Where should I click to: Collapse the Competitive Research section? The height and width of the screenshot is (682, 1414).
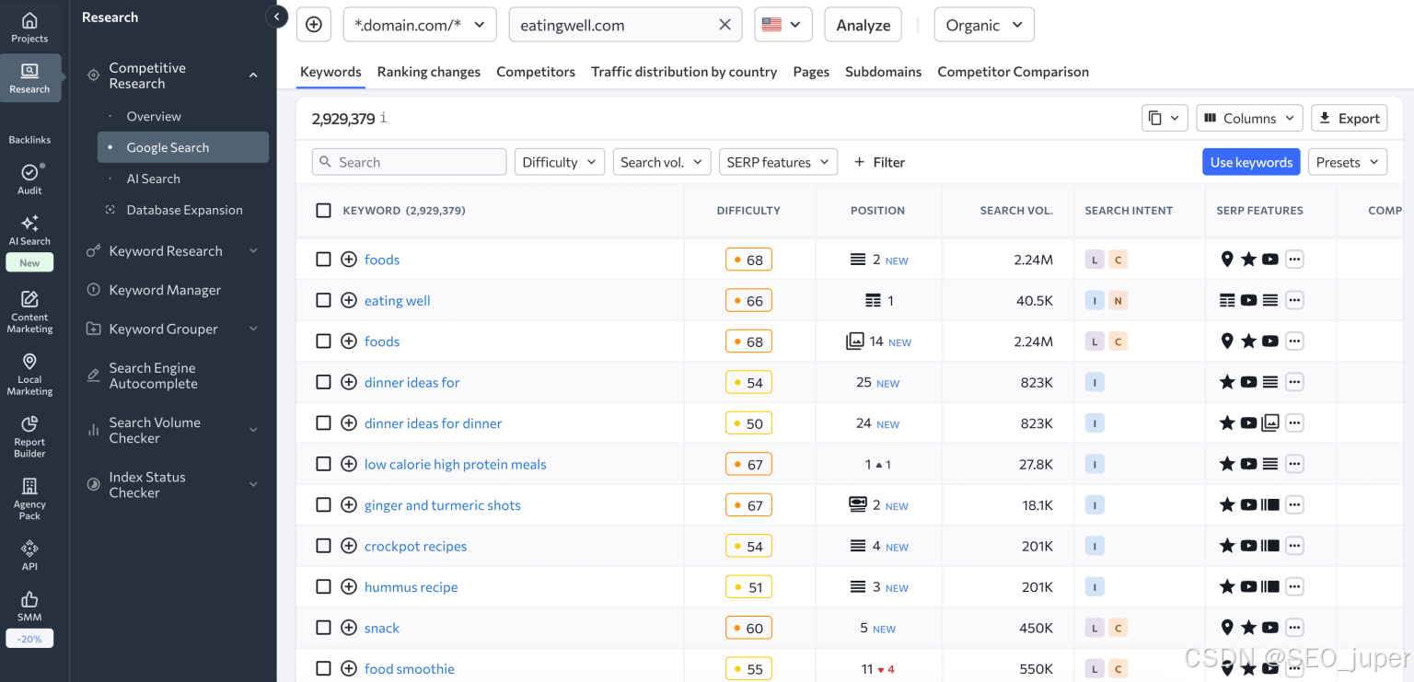coord(253,75)
